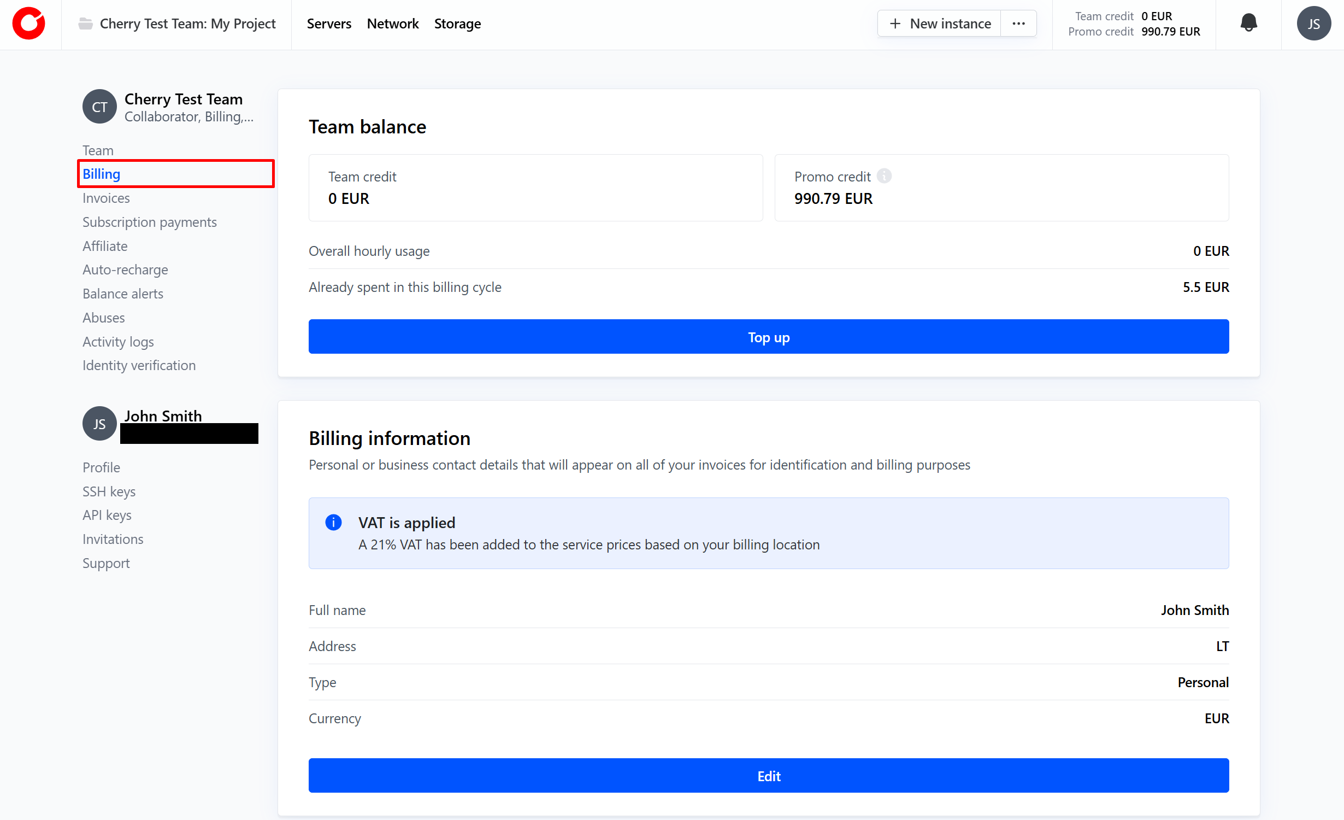Screen dimensions: 1344x820
Task: Open Auto-recharge settings link
Action: [x=125, y=270]
